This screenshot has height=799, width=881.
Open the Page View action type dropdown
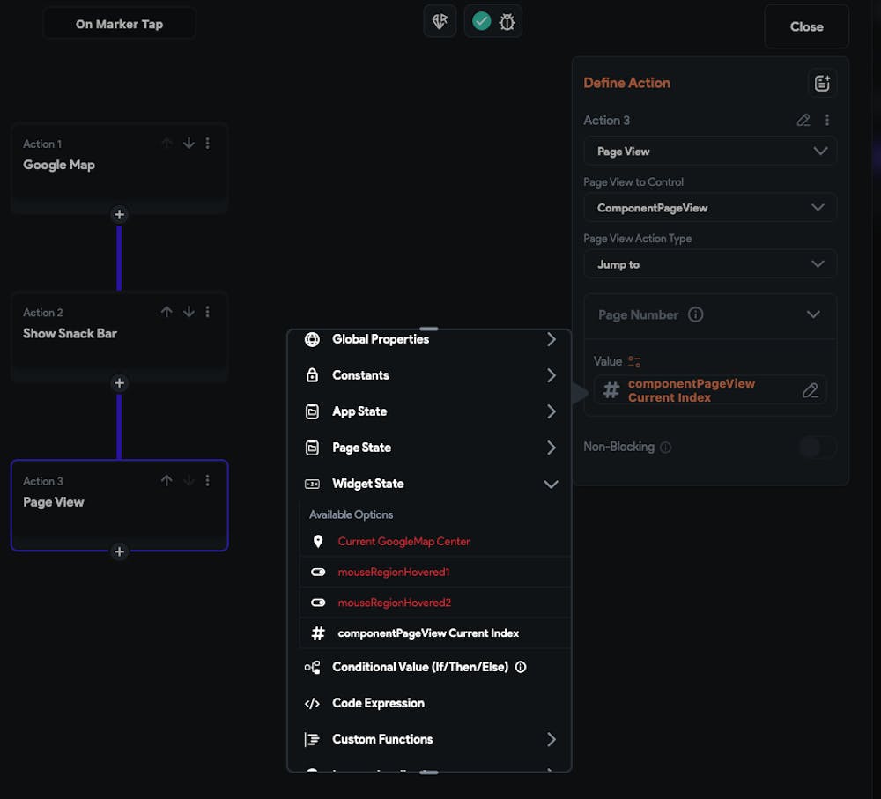point(709,152)
